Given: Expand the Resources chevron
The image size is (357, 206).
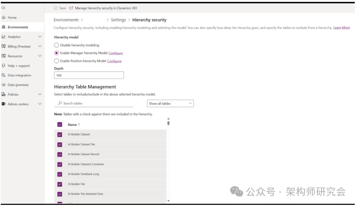Looking at the screenshot, I should coord(40,56).
